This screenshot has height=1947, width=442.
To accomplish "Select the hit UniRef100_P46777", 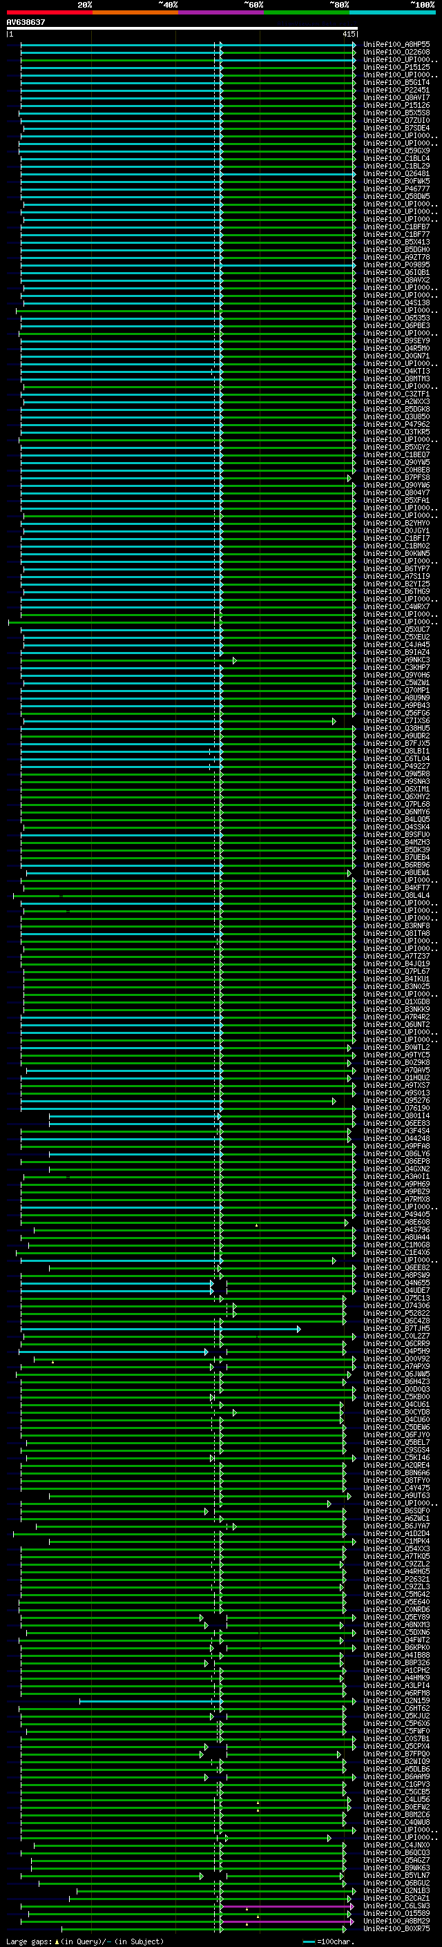I will point(396,189).
